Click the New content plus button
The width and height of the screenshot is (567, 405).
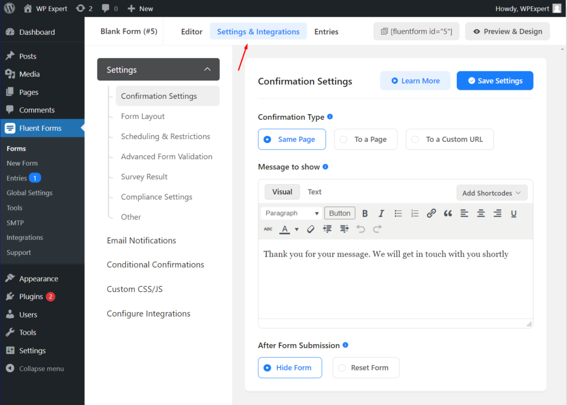[x=140, y=8]
